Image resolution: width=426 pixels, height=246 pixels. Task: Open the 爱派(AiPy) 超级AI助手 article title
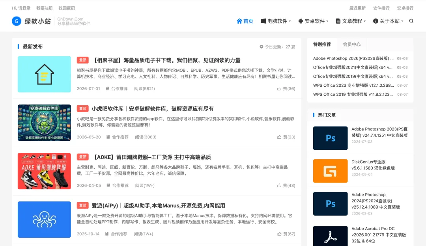[x=159, y=205]
